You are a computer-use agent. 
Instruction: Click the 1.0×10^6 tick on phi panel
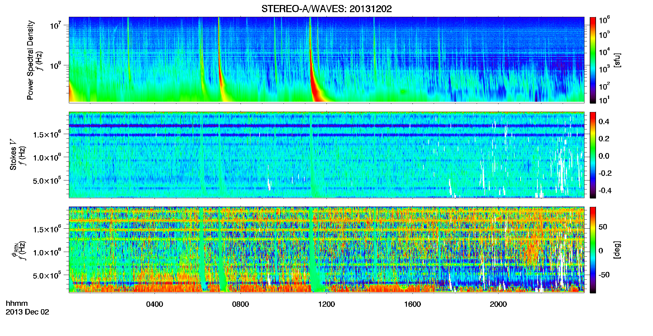tap(47, 252)
